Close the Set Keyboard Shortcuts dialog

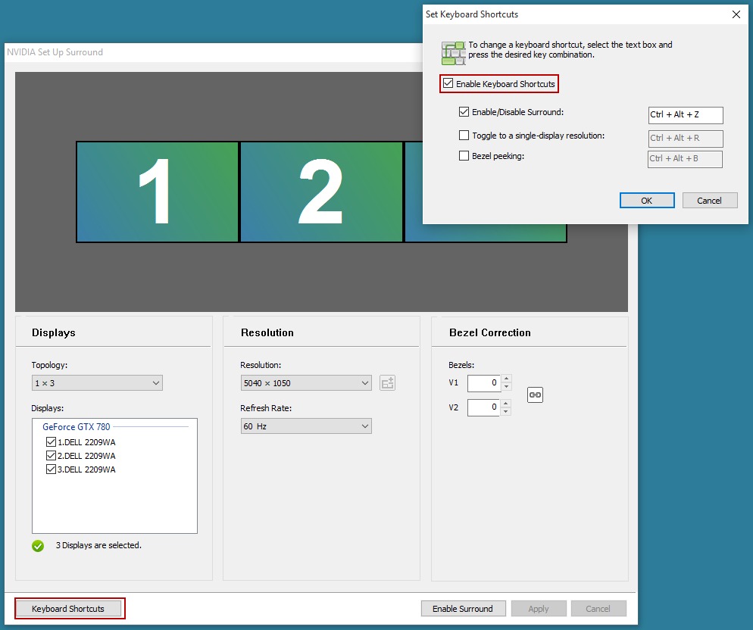click(x=736, y=14)
